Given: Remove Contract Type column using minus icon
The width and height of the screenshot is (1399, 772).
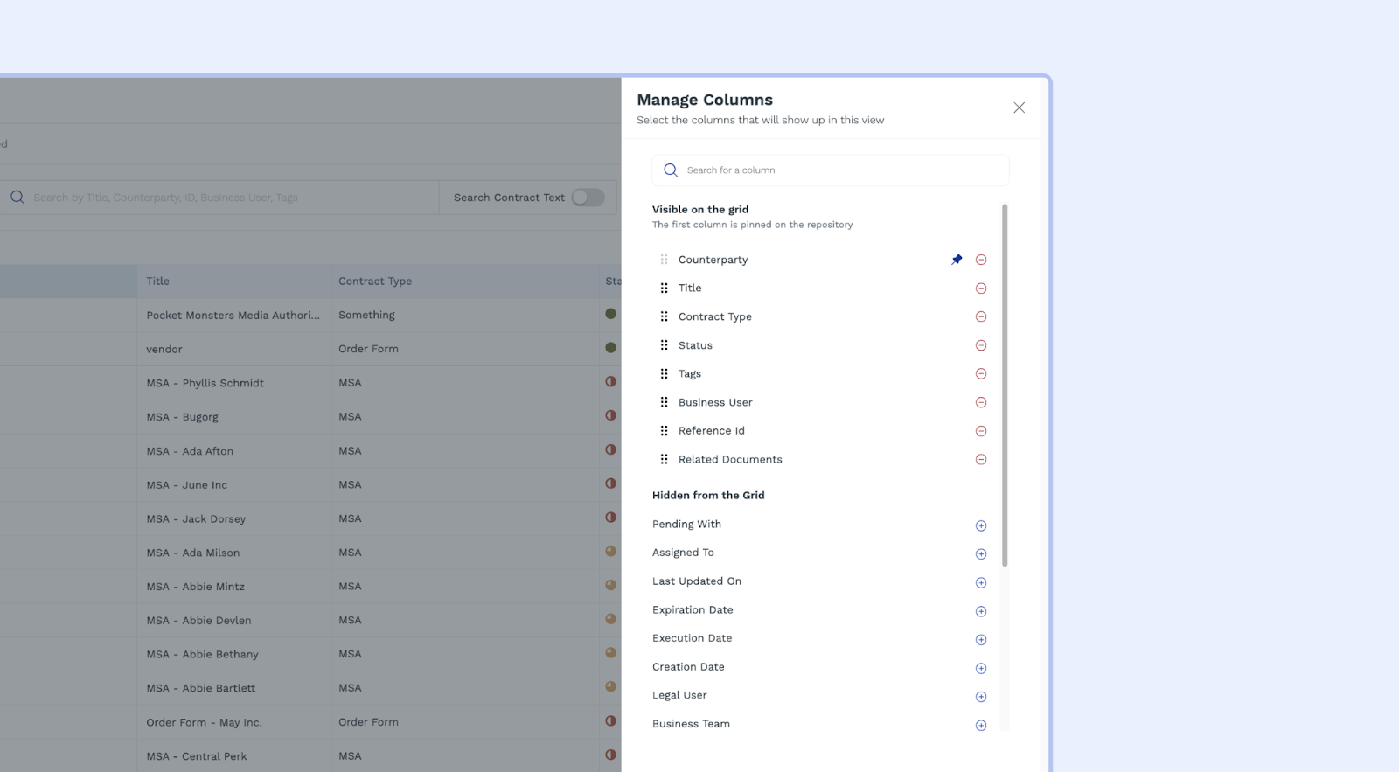Looking at the screenshot, I should pos(981,316).
